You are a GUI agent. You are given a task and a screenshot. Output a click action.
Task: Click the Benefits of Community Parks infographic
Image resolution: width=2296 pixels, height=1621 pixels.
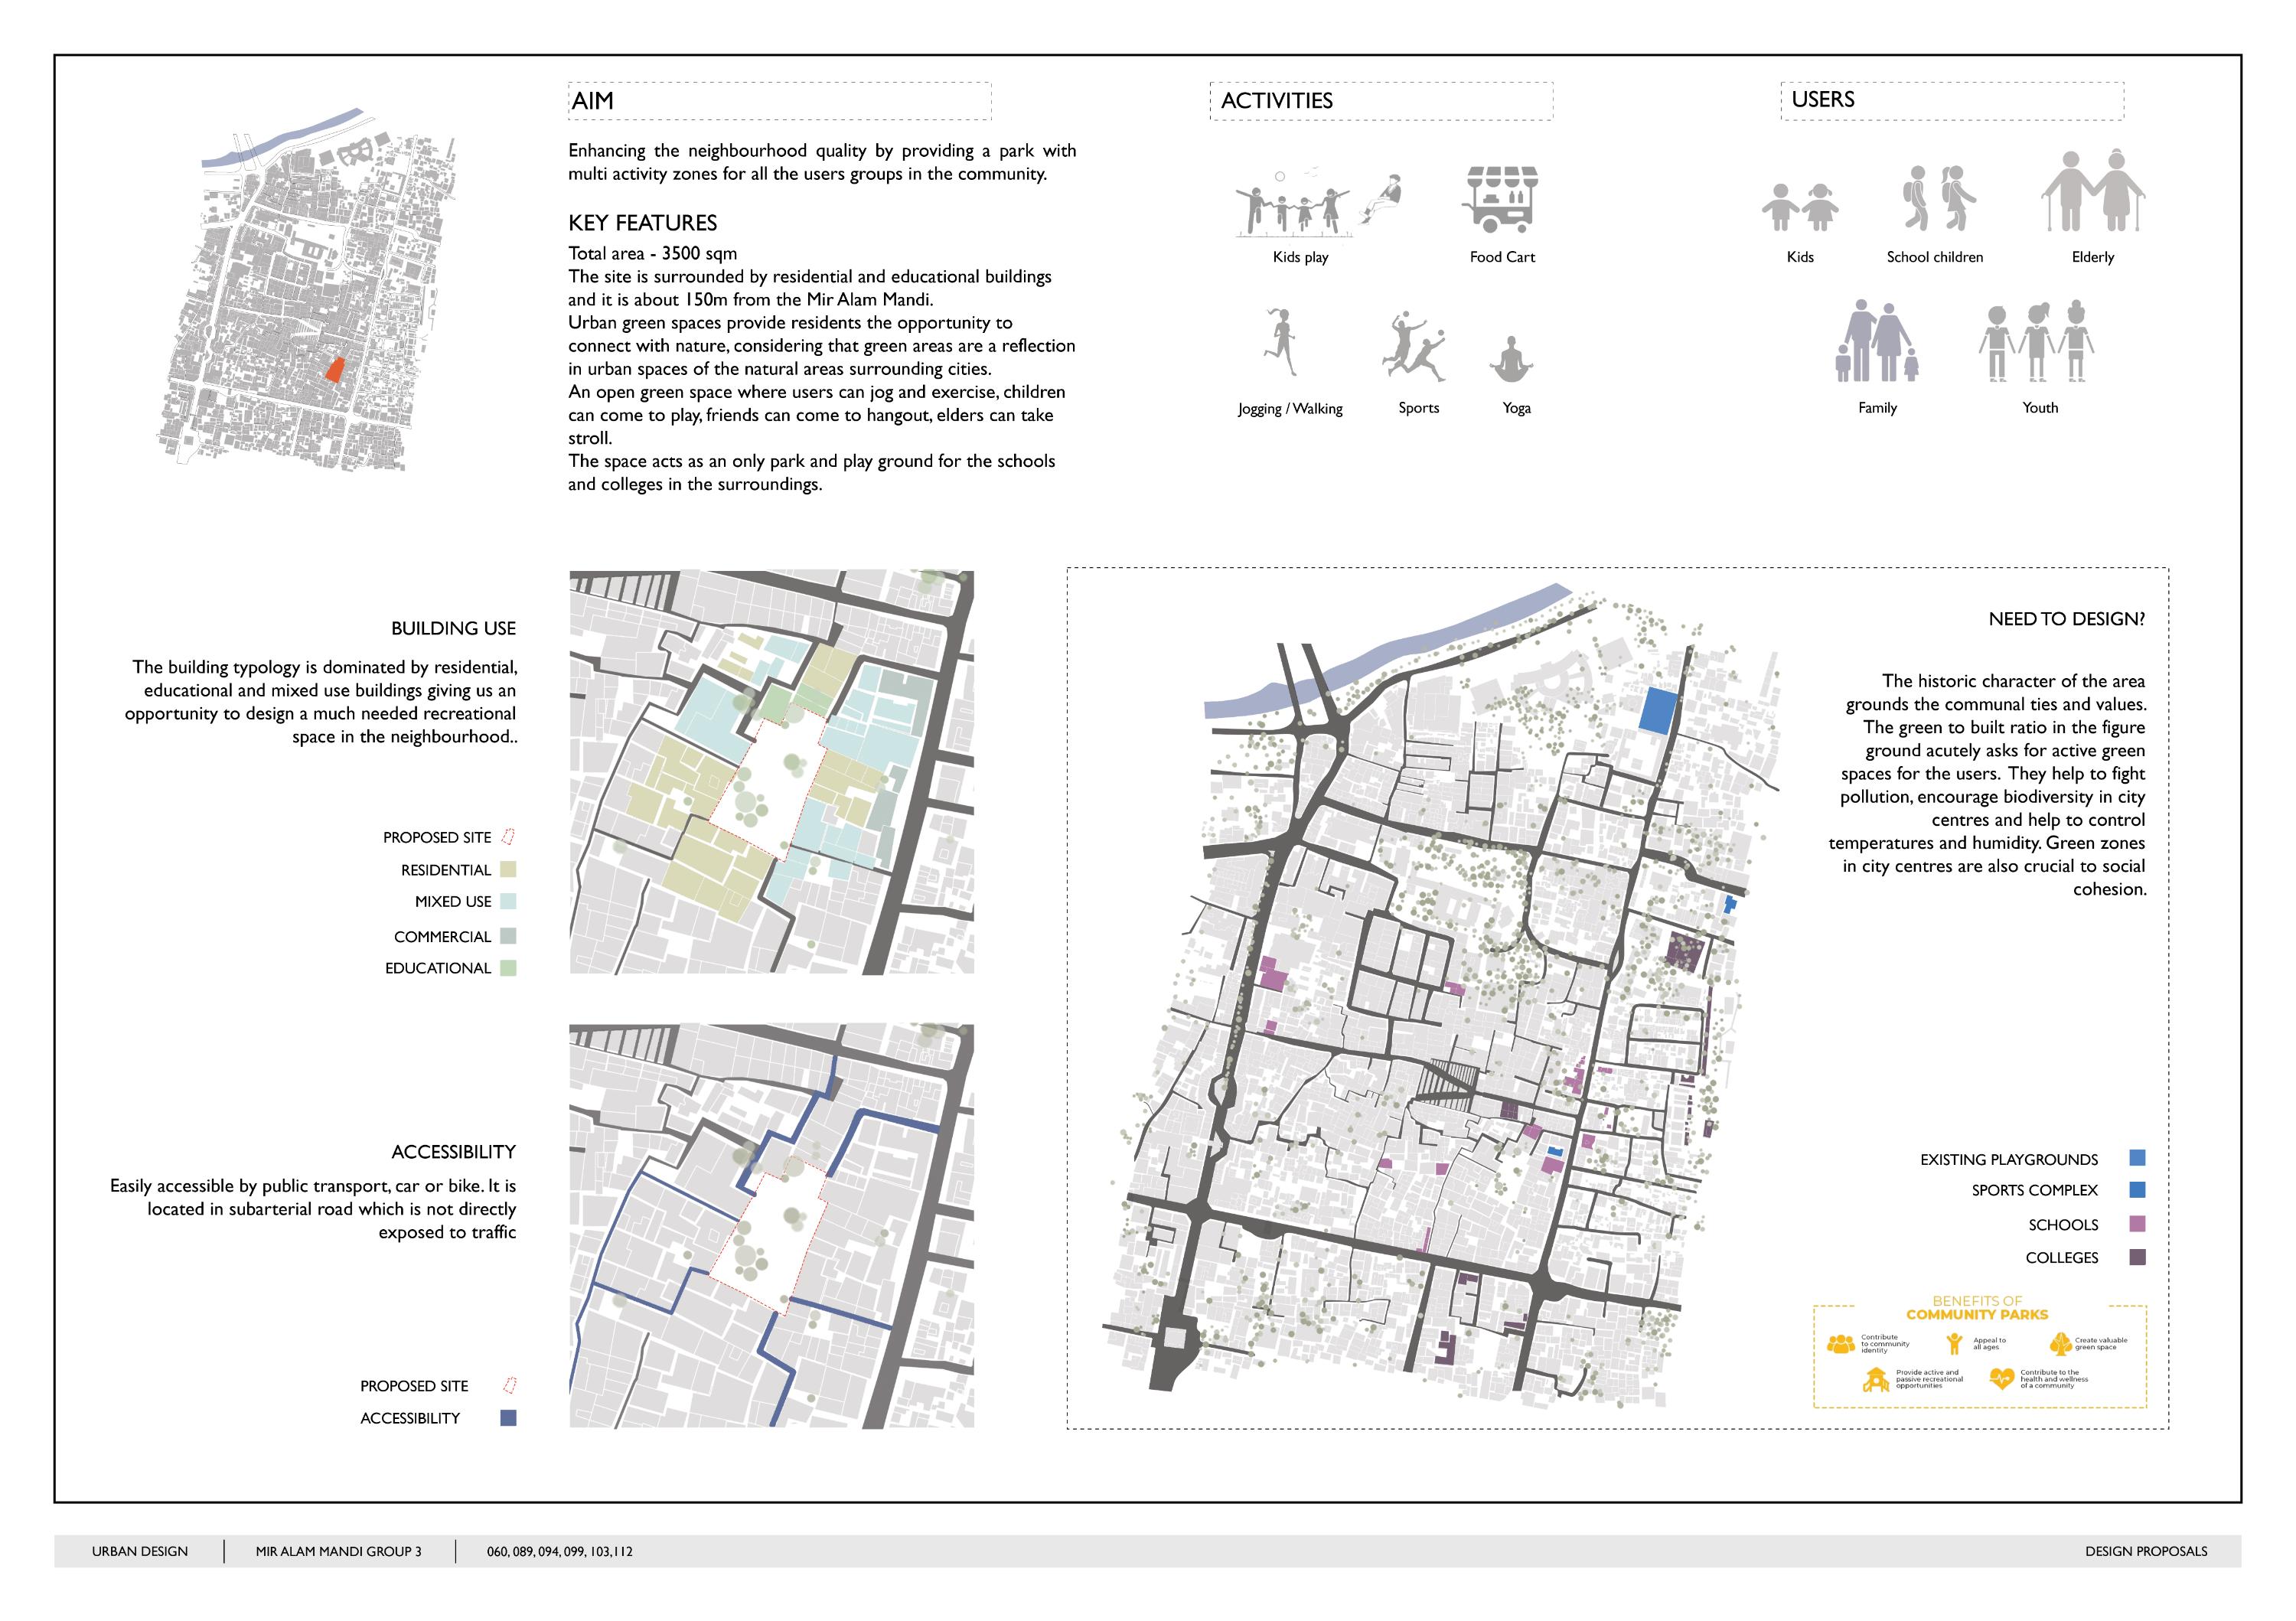1979,1356
